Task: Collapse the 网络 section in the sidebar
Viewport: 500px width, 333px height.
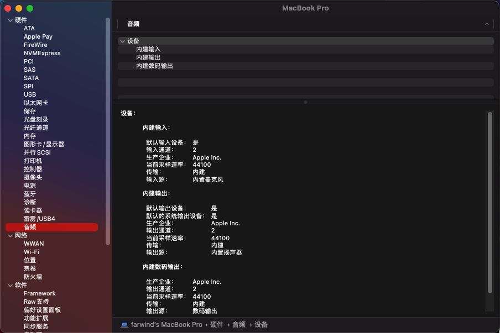Action: click(10, 235)
